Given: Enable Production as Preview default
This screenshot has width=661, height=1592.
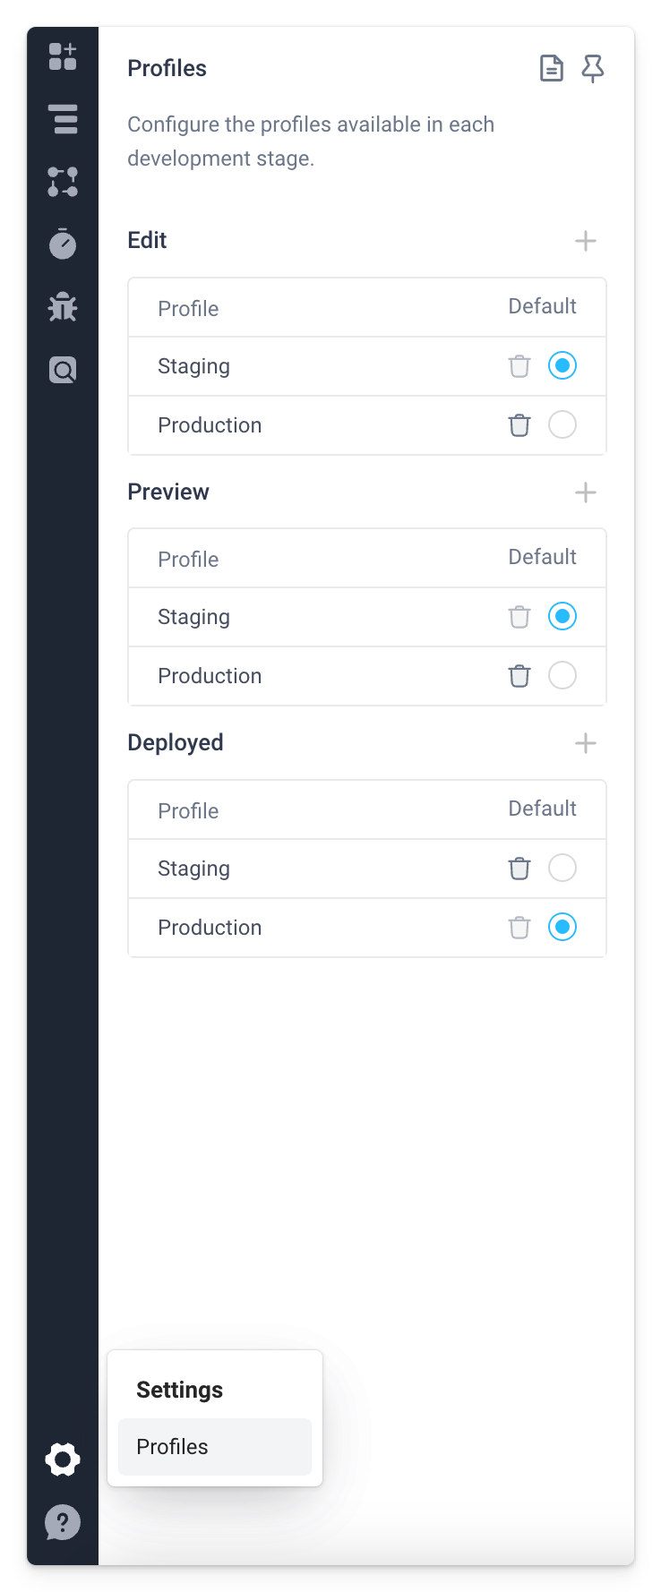Looking at the screenshot, I should pyautogui.click(x=562, y=675).
